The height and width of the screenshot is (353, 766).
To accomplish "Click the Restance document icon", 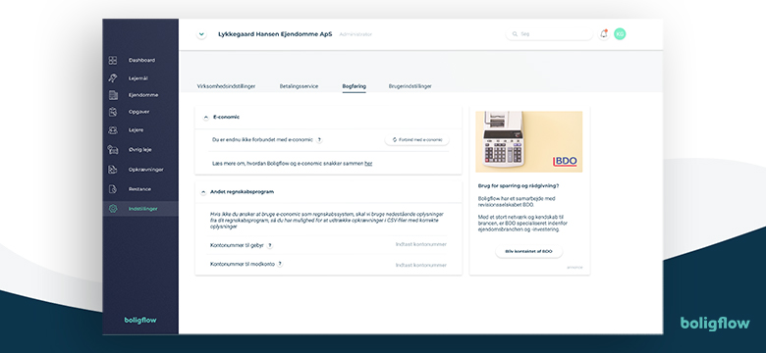I will coord(113,189).
